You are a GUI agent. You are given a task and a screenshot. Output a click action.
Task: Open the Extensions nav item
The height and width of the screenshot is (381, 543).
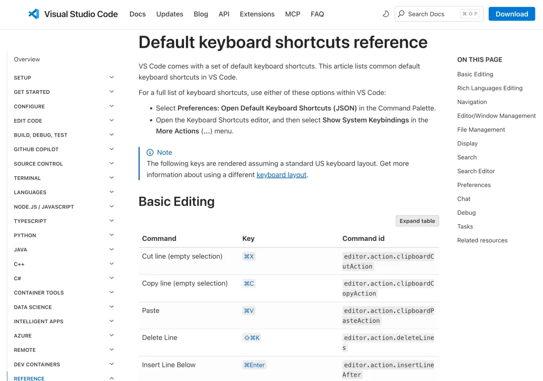[x=257, y=14]
